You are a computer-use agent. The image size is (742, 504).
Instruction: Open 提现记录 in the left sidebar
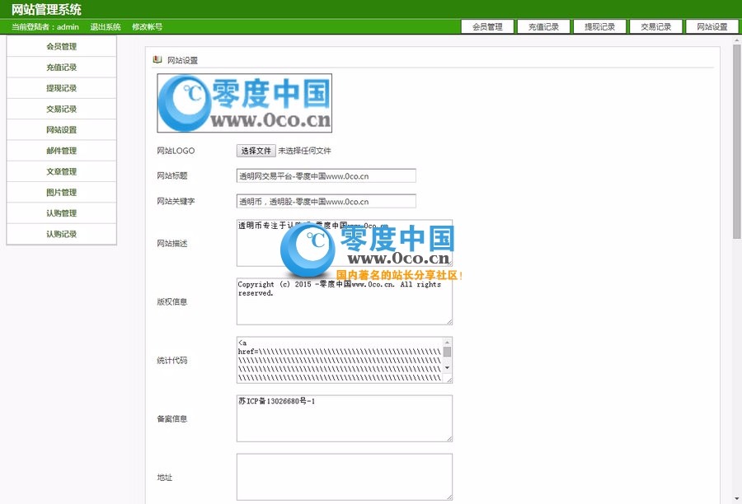tap(61, 88)
